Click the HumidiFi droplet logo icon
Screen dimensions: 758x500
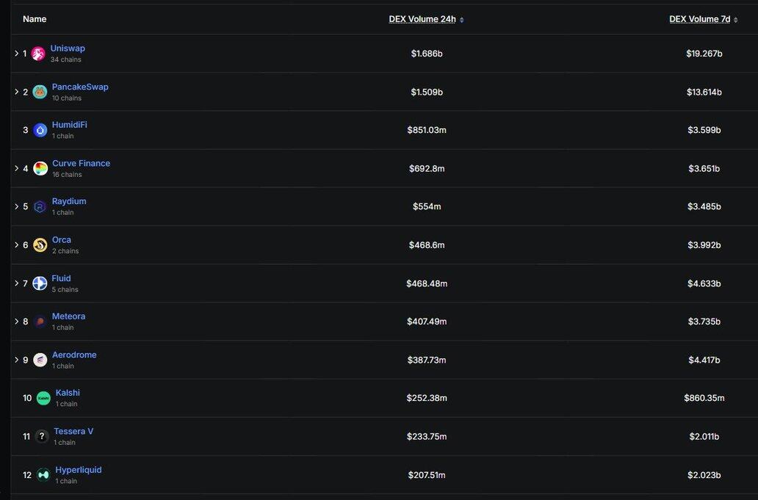(x=40, y=130)
